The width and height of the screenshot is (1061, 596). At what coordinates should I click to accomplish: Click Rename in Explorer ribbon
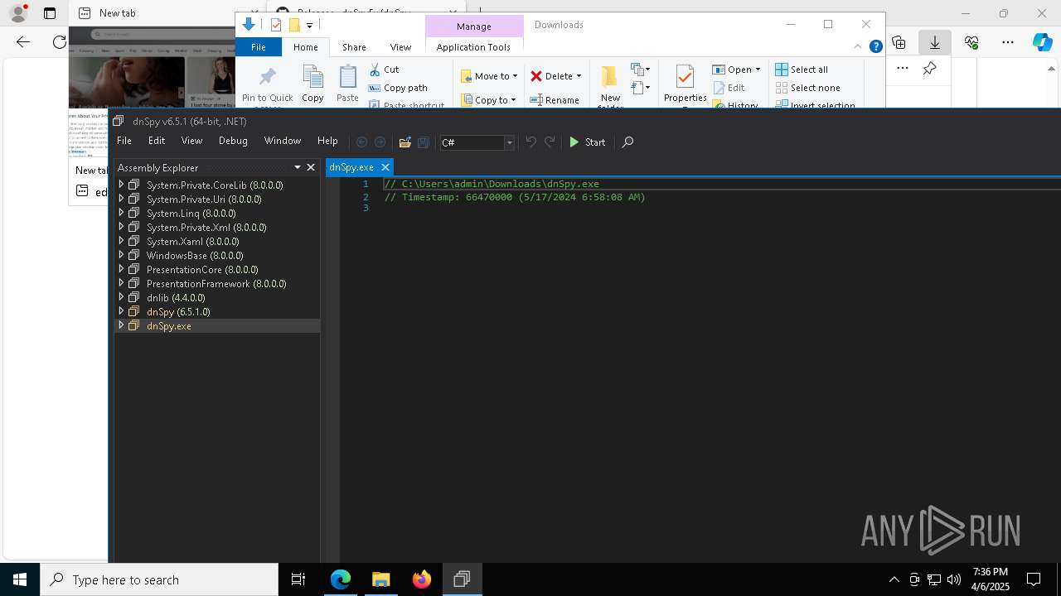point(555,100)
